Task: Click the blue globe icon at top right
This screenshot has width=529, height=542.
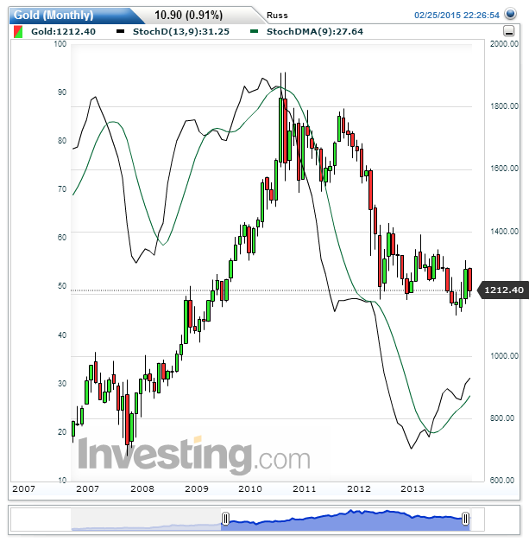Action: pos(510,14)
